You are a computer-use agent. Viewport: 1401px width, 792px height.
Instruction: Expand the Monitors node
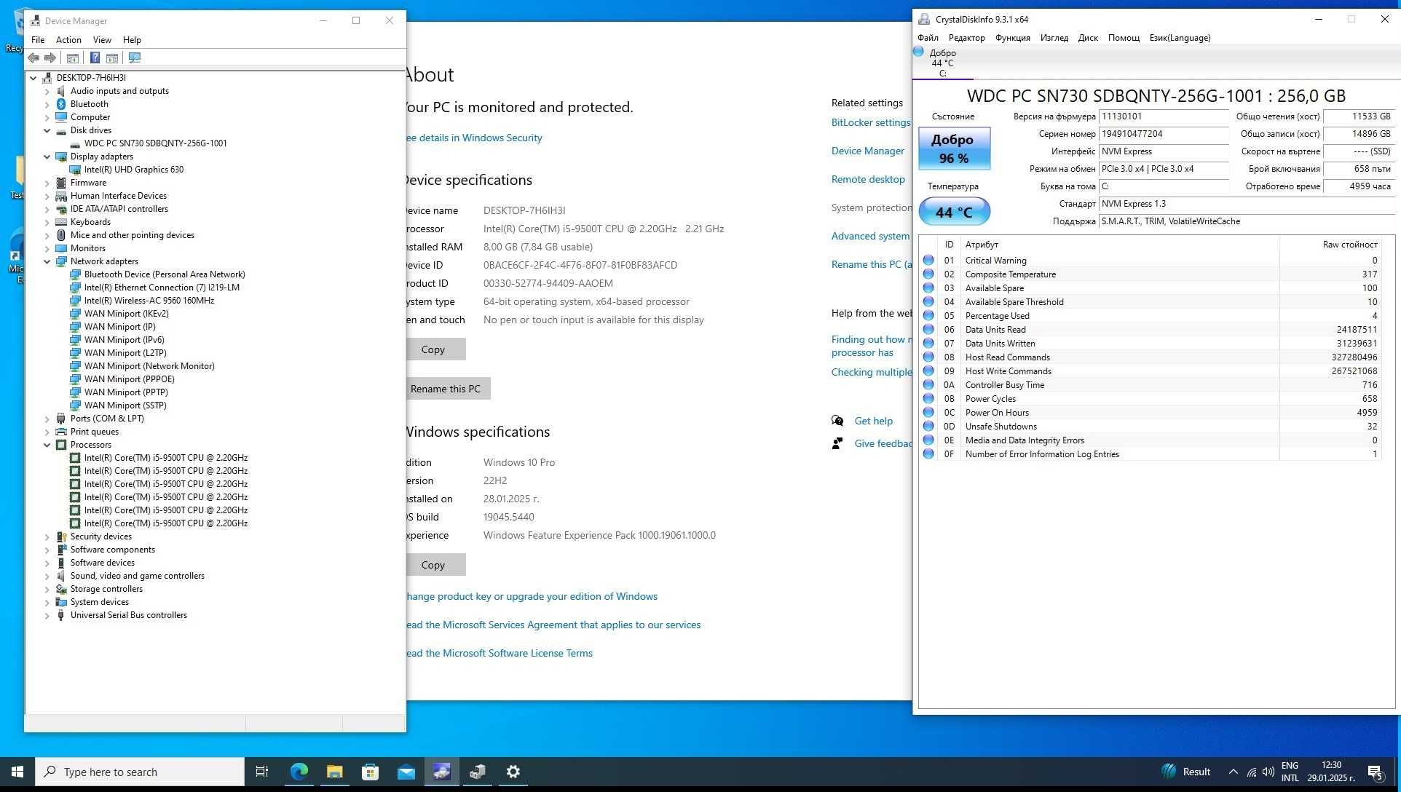point(47,248)
